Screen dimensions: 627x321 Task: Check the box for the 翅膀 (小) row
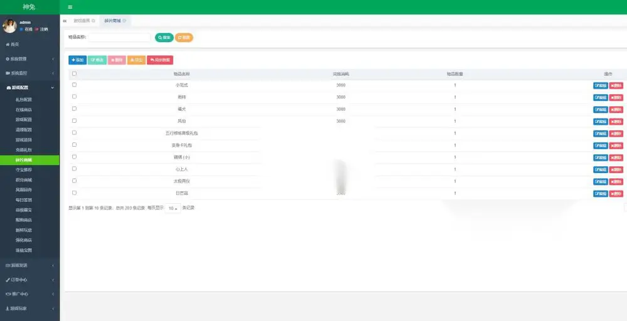point(75,157)
